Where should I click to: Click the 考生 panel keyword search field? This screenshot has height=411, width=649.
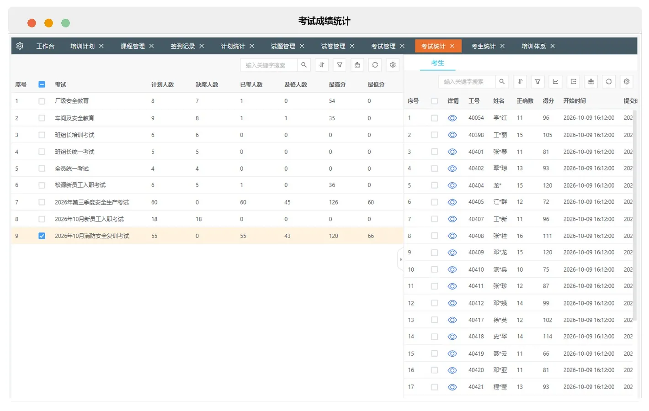[x=467, y=81]
